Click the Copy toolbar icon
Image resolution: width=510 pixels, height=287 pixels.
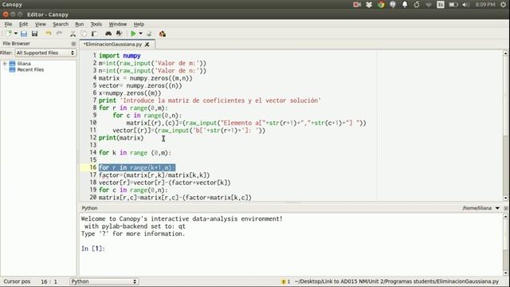(84, 33)
